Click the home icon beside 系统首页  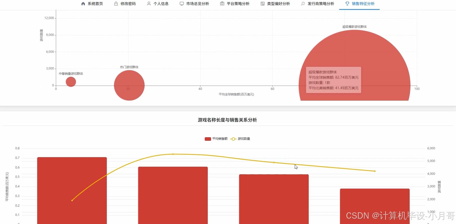coord(83,4)
